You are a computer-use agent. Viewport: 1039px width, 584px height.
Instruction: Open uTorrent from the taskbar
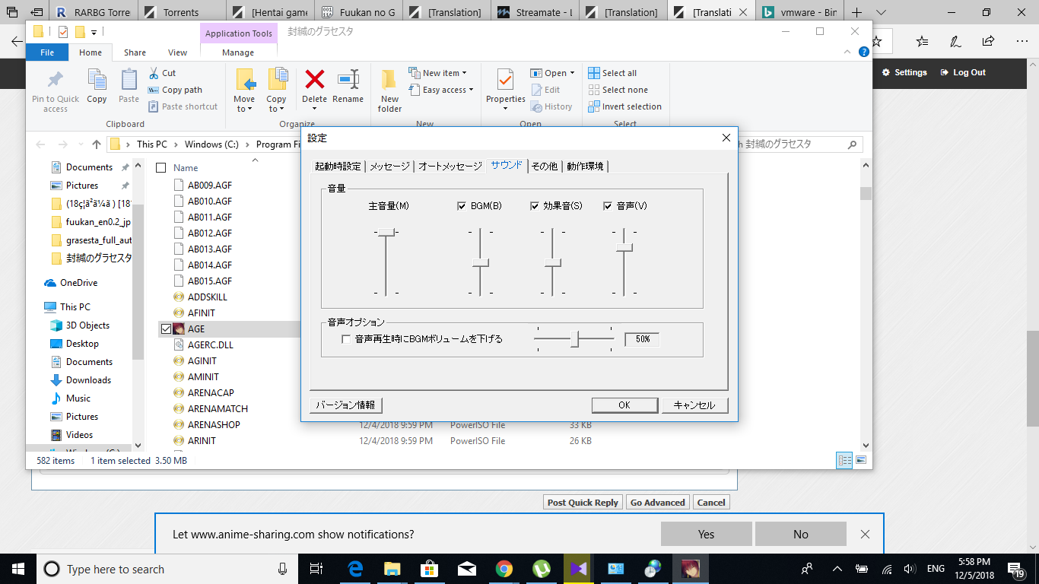[x=541, y=569]
